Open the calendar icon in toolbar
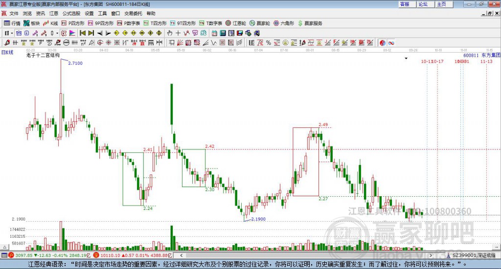This screenshot has height=269, width=501. [214, 33]
